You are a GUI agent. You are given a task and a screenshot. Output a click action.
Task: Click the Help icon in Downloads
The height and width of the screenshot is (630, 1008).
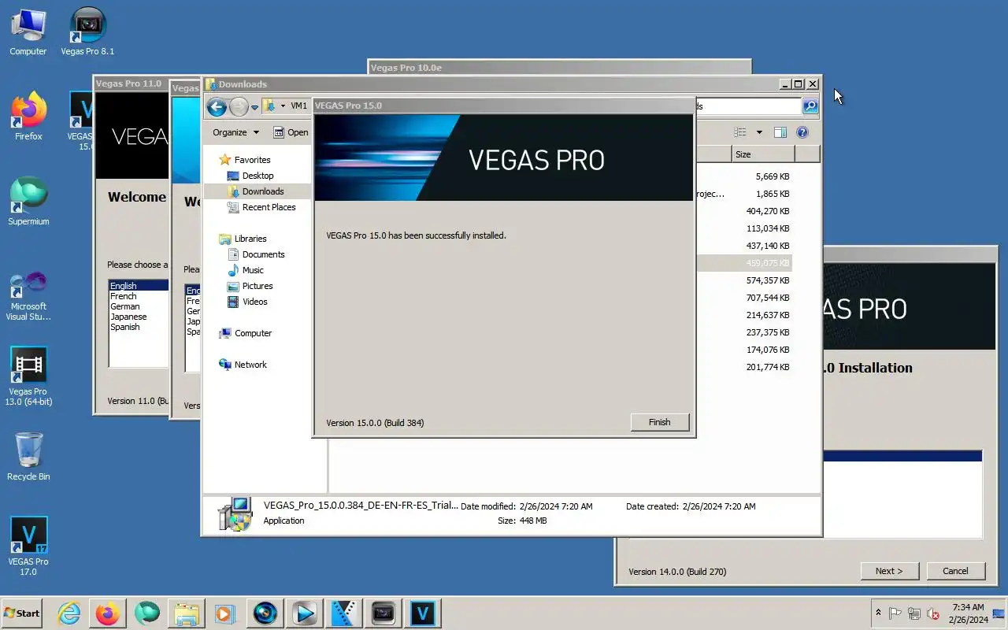pos(802,132)
